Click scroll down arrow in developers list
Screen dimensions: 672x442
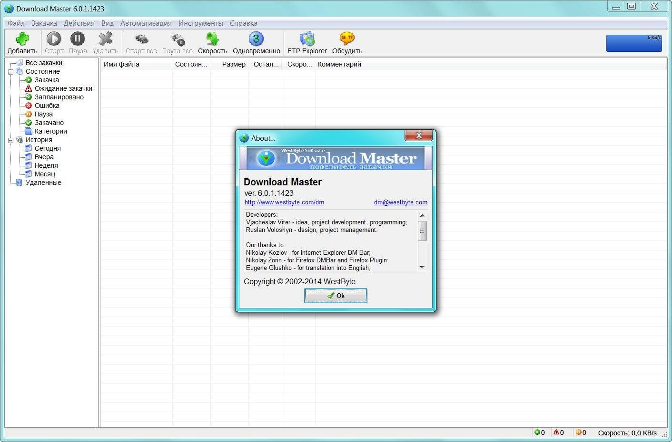point(422,268)
